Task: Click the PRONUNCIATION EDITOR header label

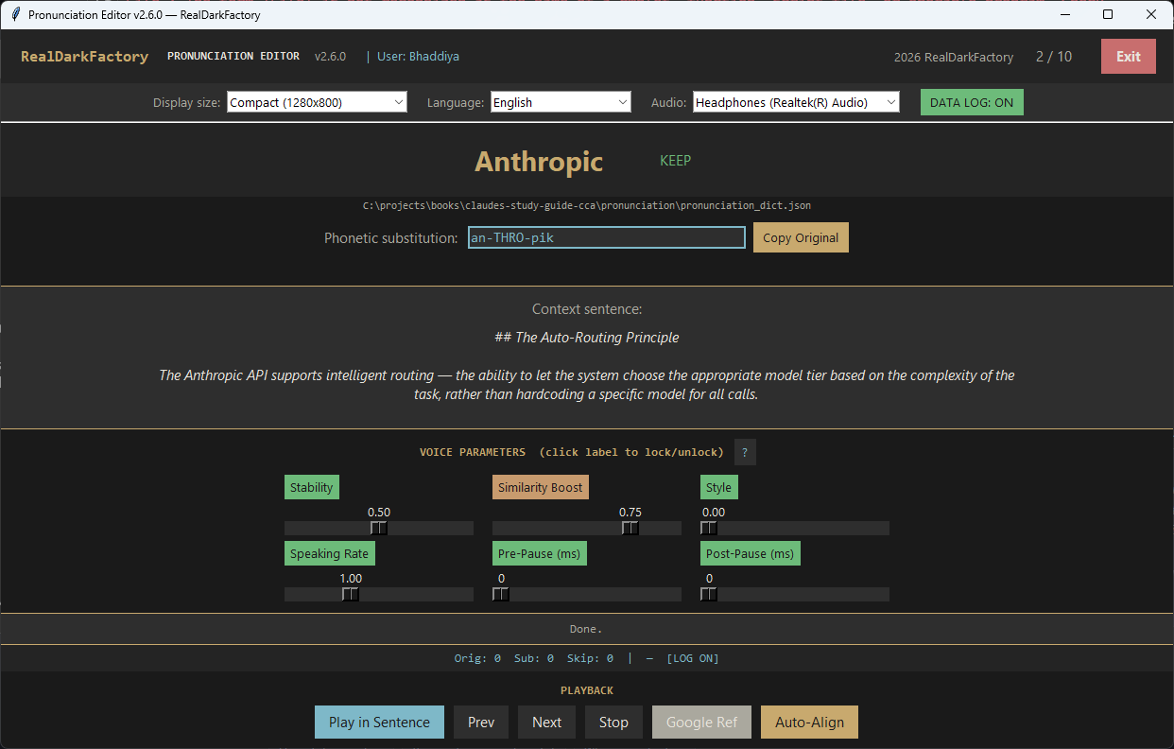Action: coord(233,57)
